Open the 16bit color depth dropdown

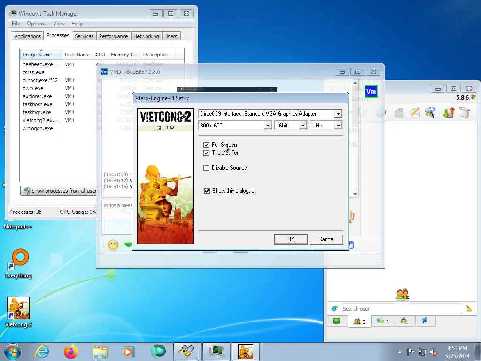pyautogui.click(x=303, y=125)
